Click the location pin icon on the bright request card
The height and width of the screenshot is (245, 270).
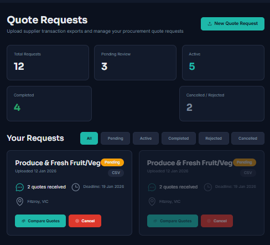click(20, 201)
